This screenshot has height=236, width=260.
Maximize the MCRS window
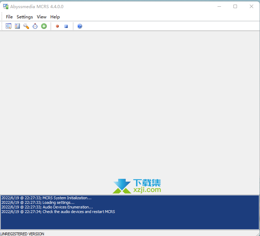[x=235, y=6]
